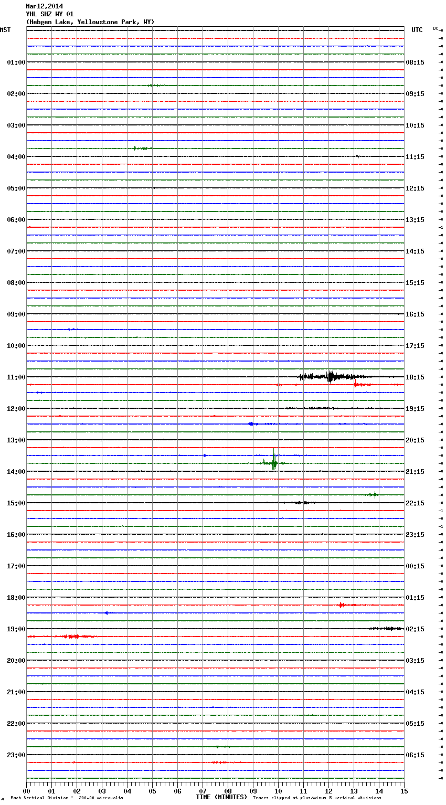The width and height of the screenshot is (446, 805).
Task: Click the 14:15 UTC time label
Action: (x=415, y=251)
